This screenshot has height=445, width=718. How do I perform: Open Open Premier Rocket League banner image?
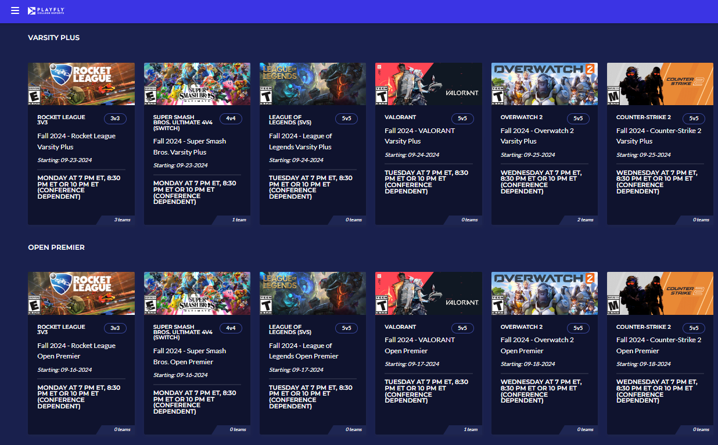tap(81, 293)
